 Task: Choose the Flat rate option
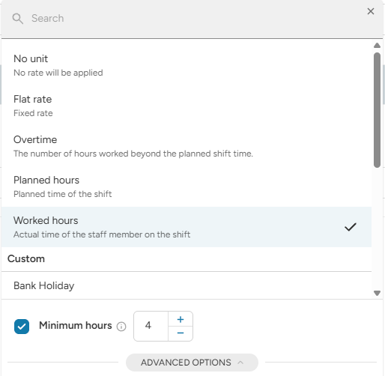tap(187, 106)
